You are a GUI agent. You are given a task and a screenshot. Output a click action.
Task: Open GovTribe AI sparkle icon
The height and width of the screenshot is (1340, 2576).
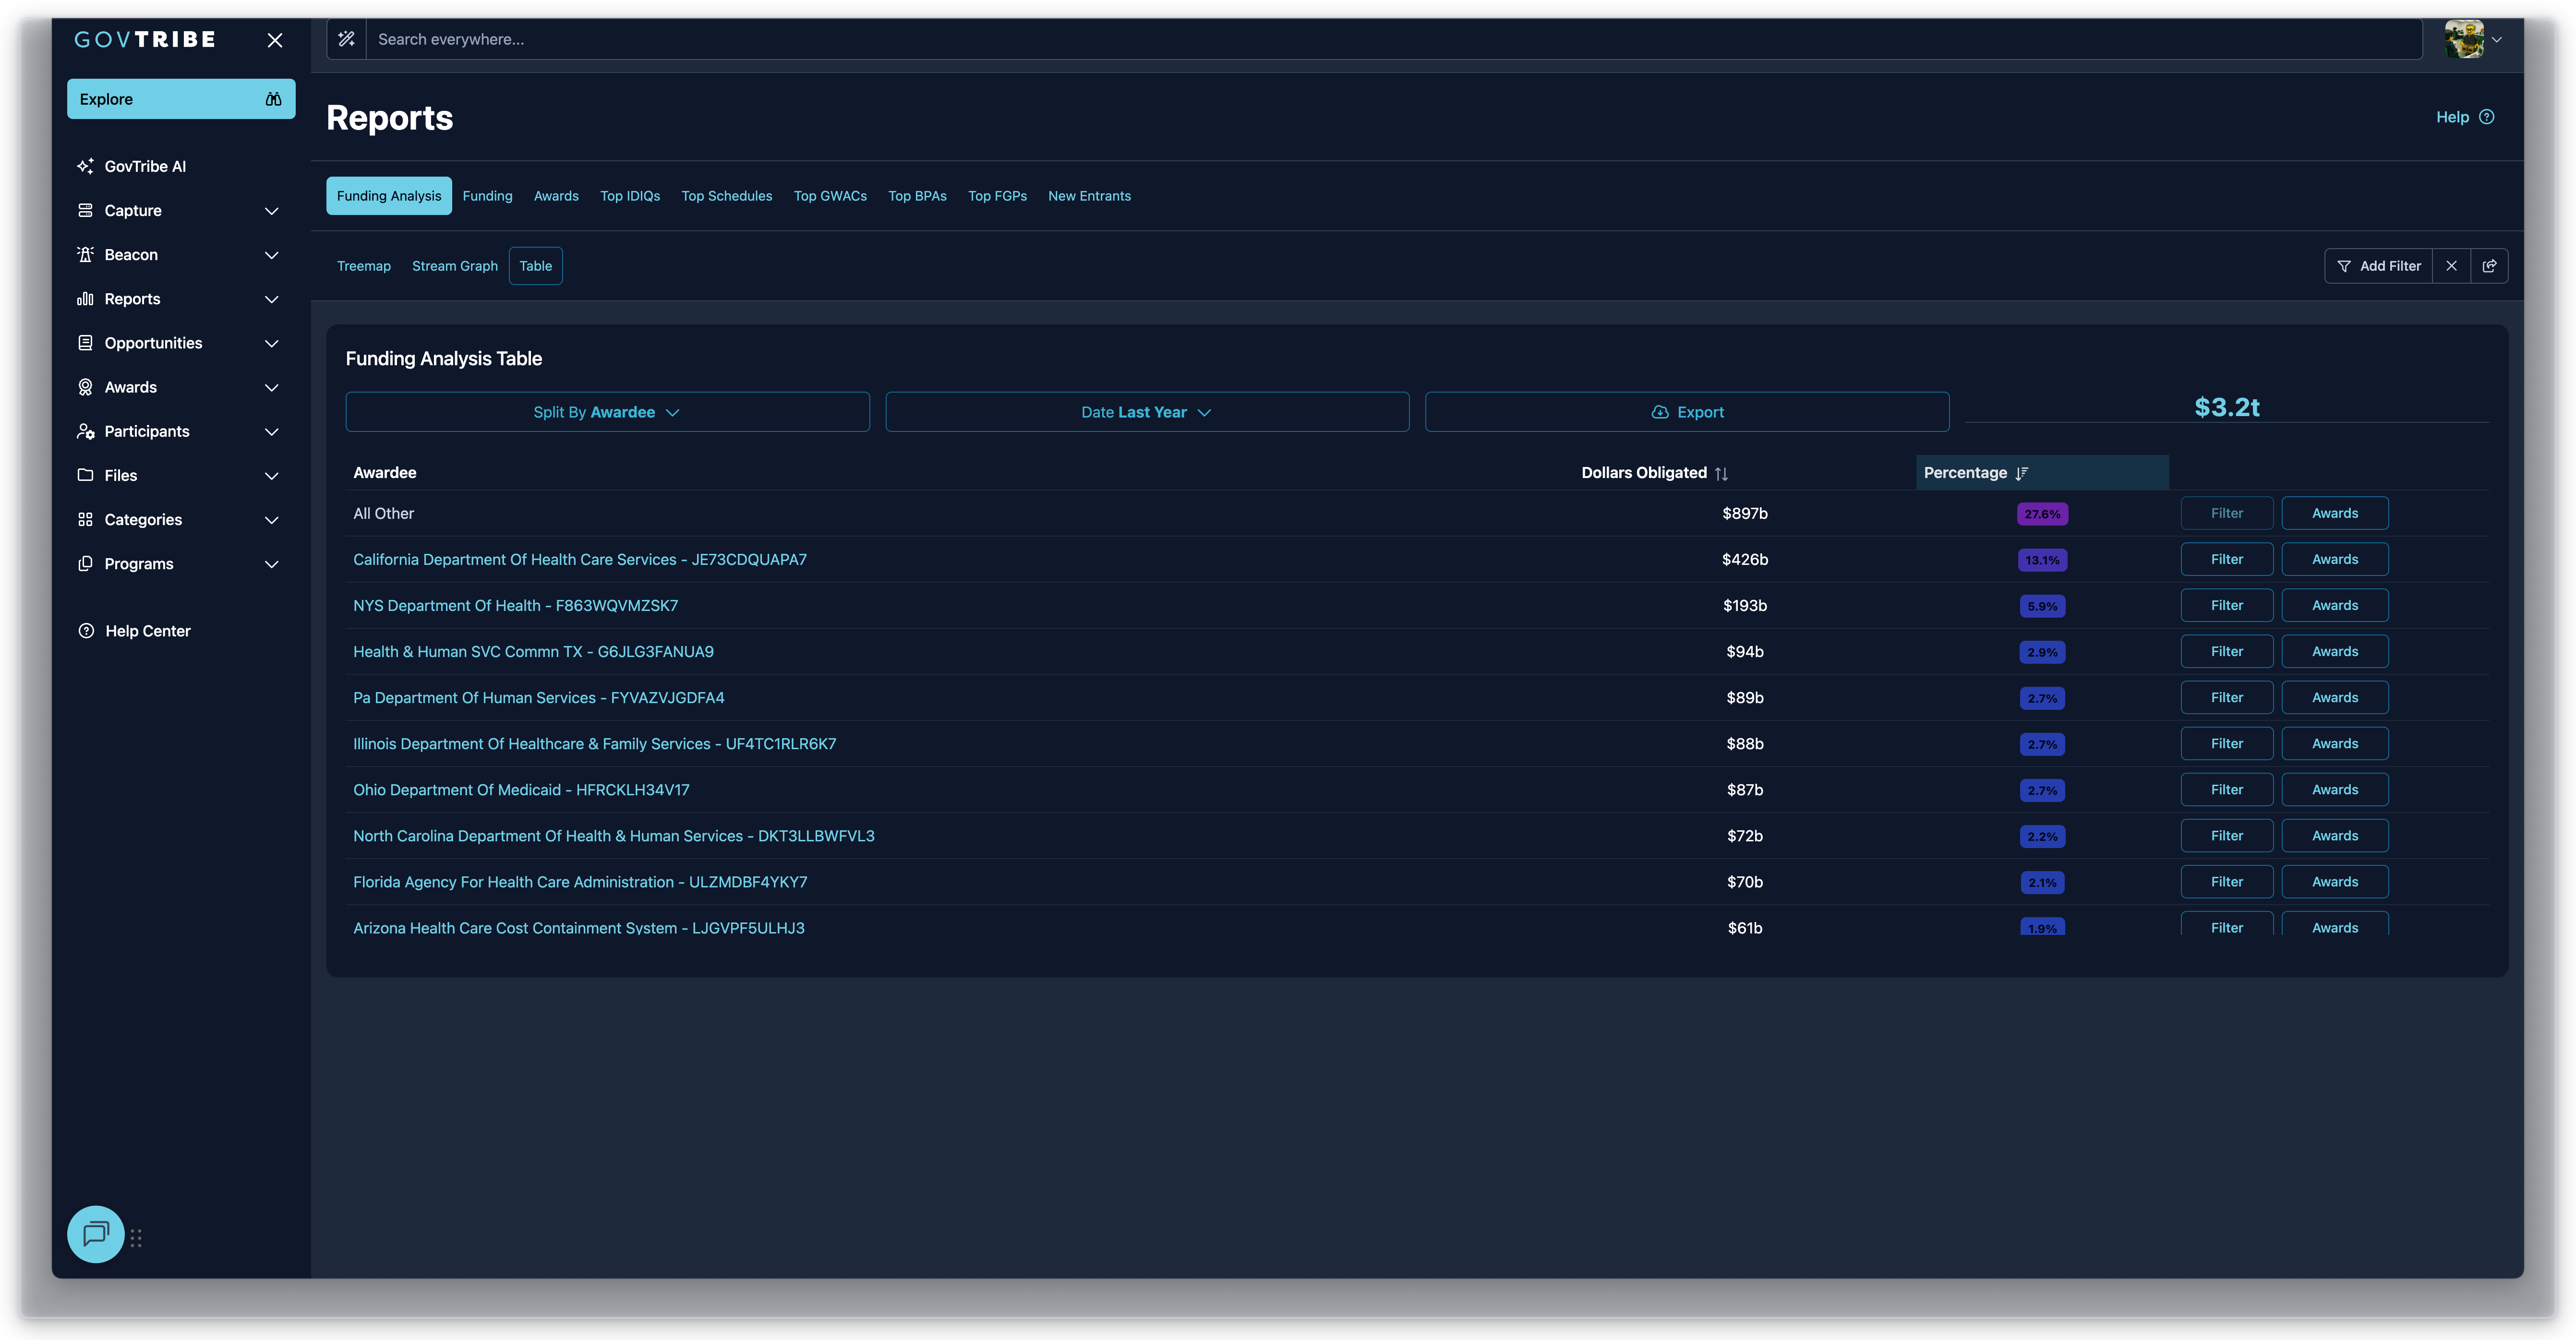point(85,166)
